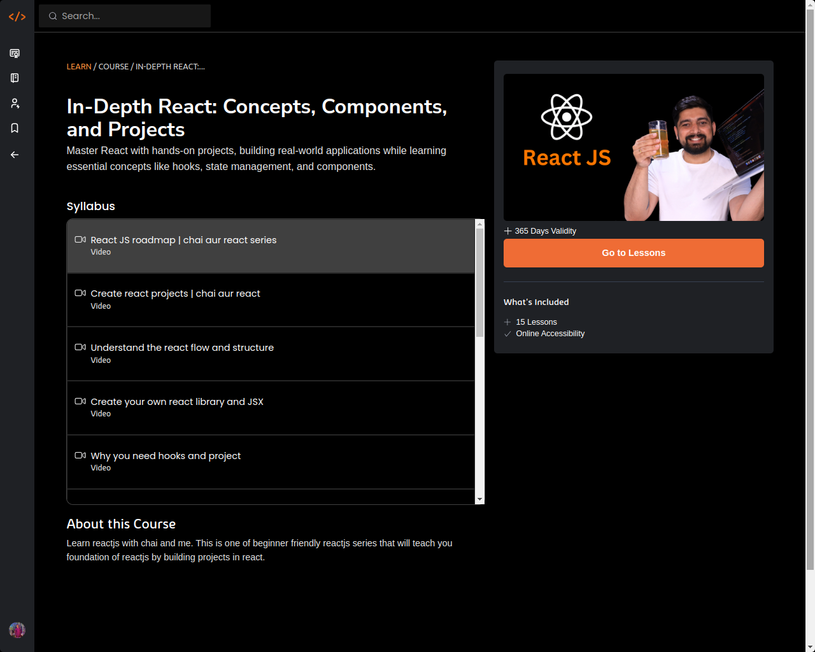Open the React JS course thumbnail

pos(634,147)
